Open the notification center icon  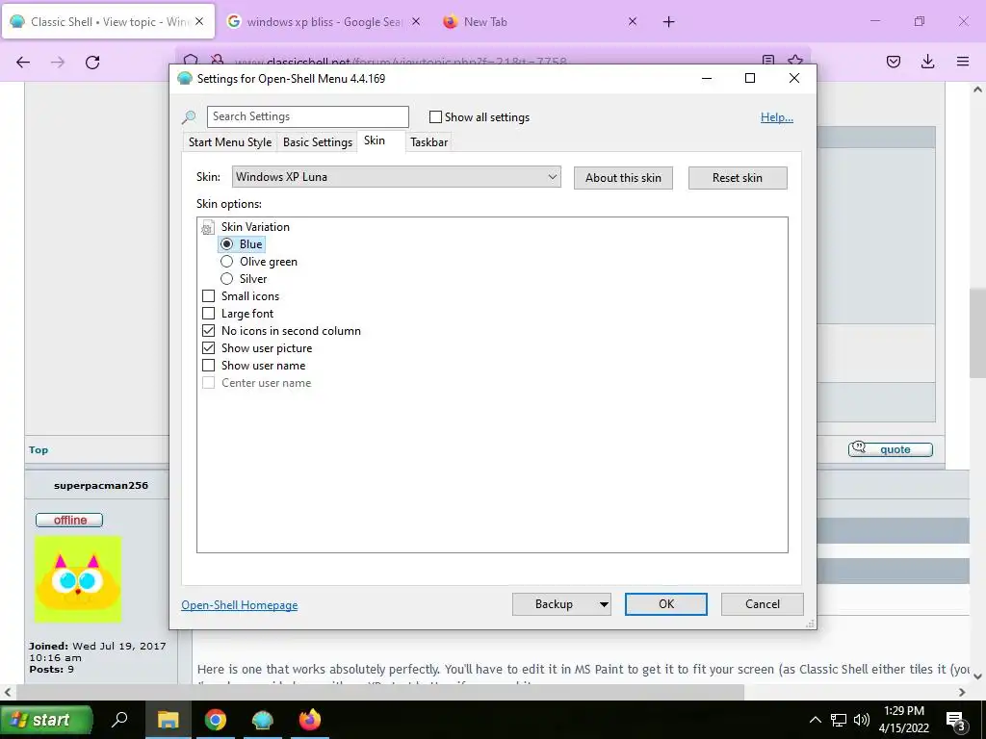click(x=956, y=720)
